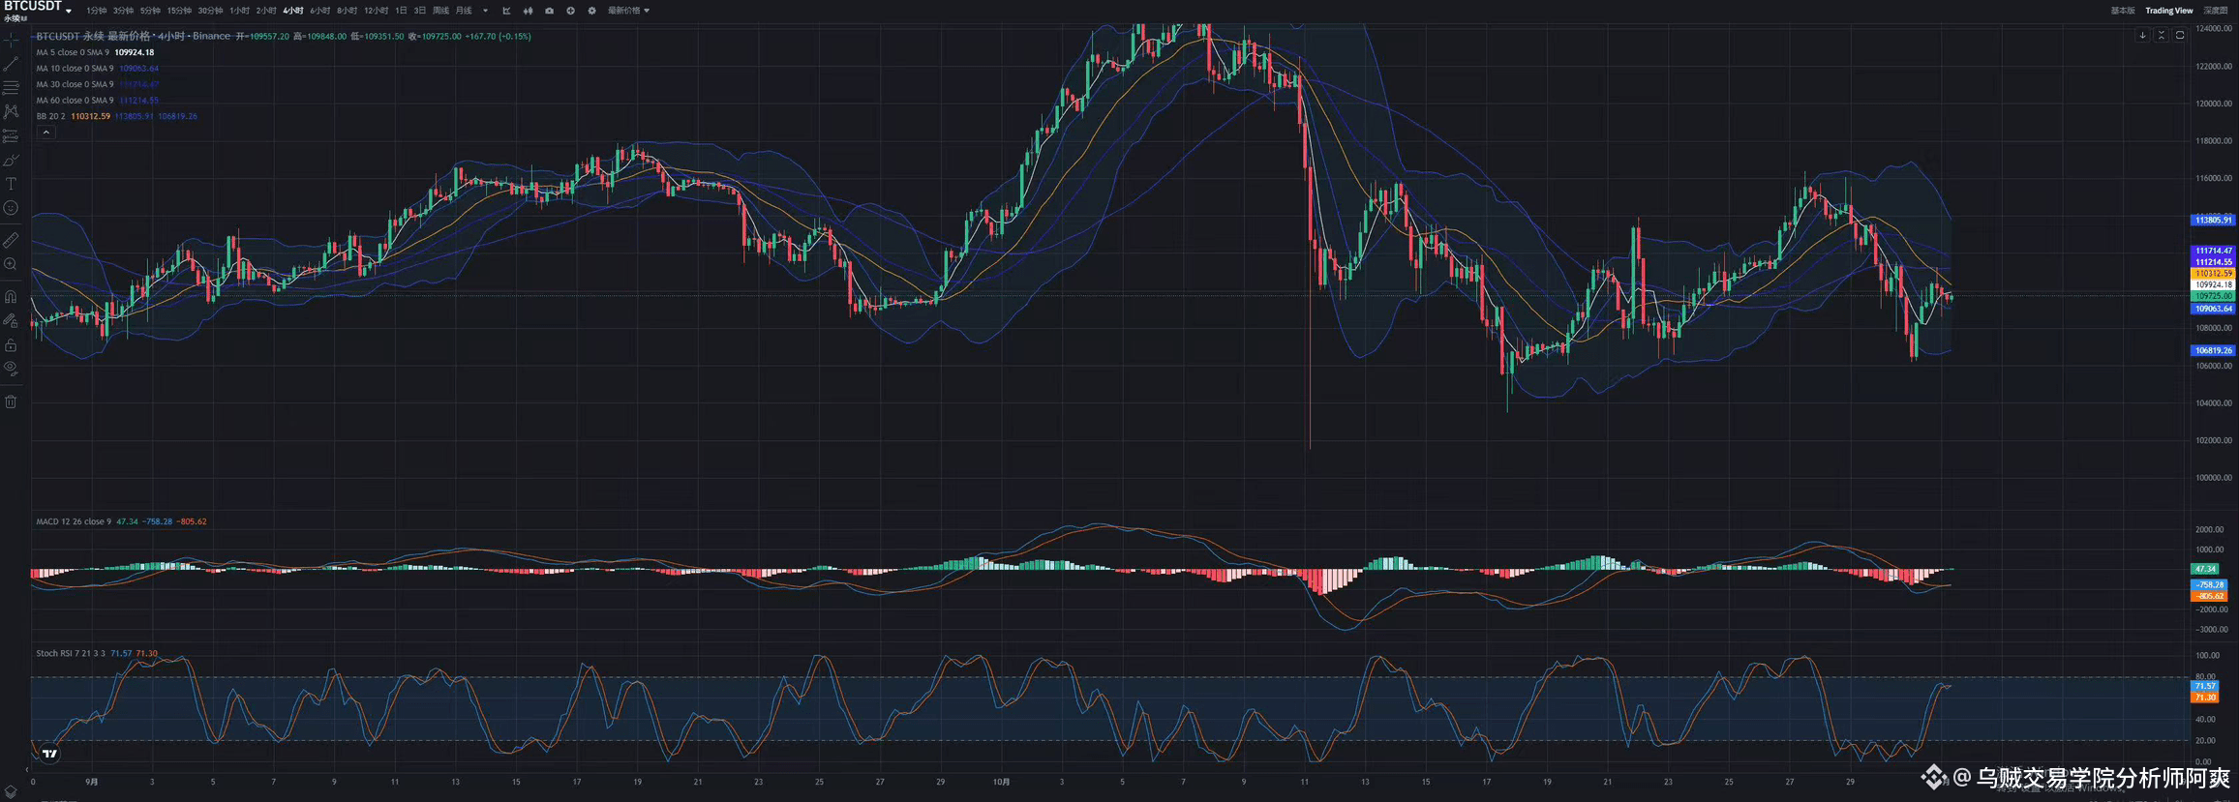Select the 4小时 timeframe
Screen dimensions: 2239x802
click(293, 11)
